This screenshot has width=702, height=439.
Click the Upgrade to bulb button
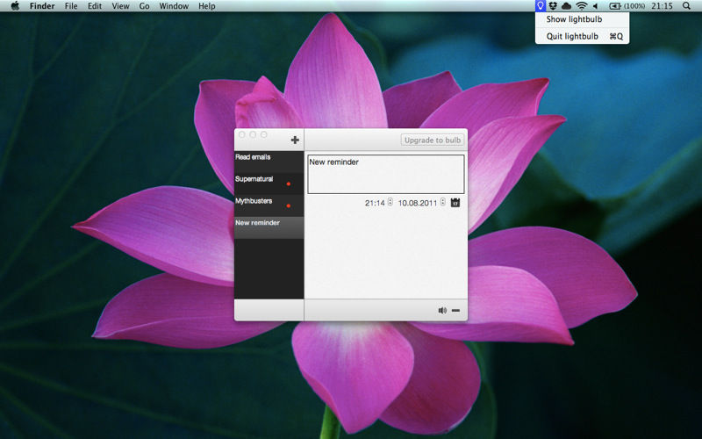(x=433, y=140)
